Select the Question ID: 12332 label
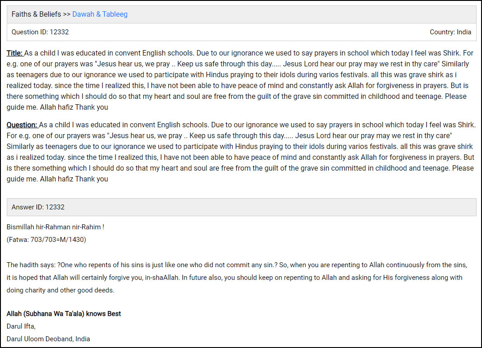482x348 pixels. coord(40,32)
